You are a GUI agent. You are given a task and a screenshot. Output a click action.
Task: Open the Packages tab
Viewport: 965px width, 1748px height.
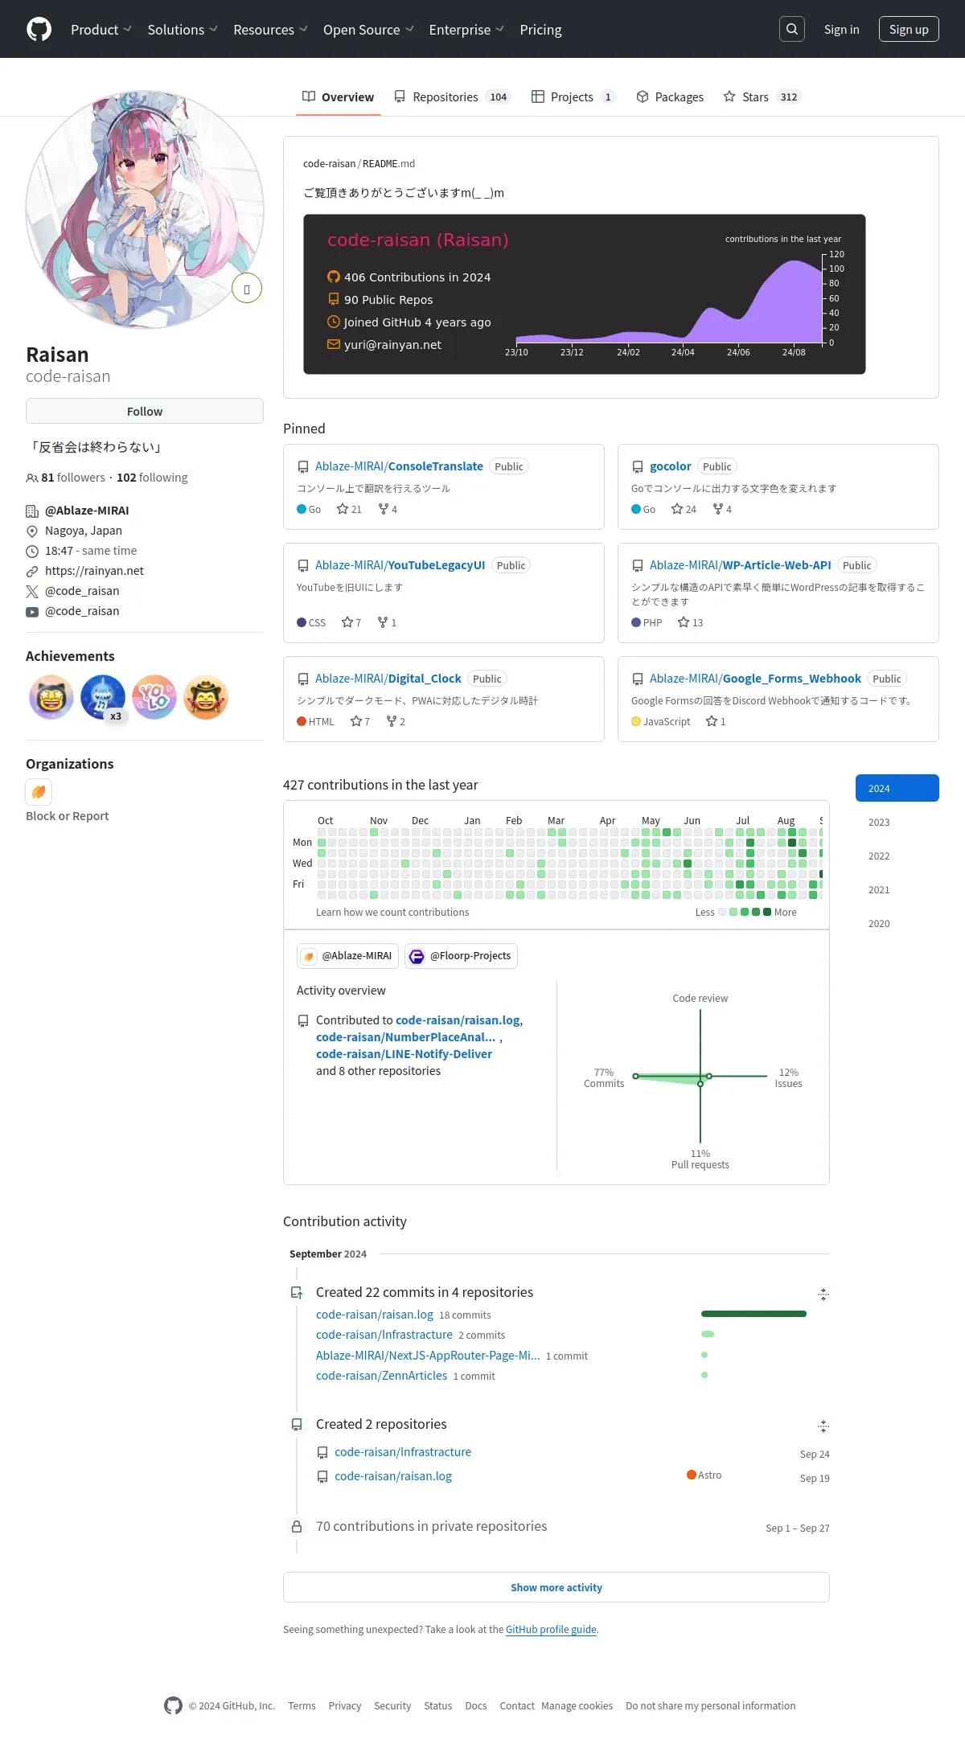pos(670,96)
